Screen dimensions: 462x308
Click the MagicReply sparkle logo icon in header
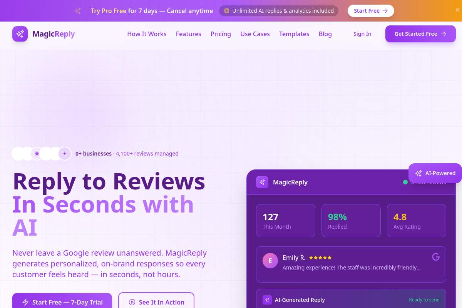coord(20,34)
